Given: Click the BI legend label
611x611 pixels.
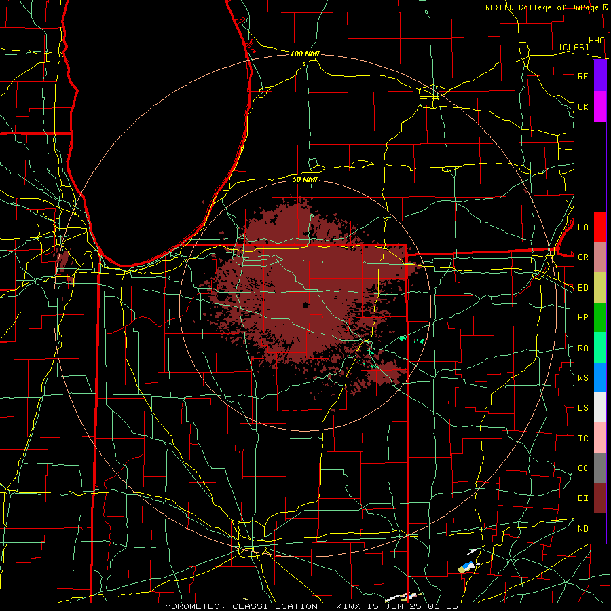Looking at the screenshot, I should [x=582, y=498].
